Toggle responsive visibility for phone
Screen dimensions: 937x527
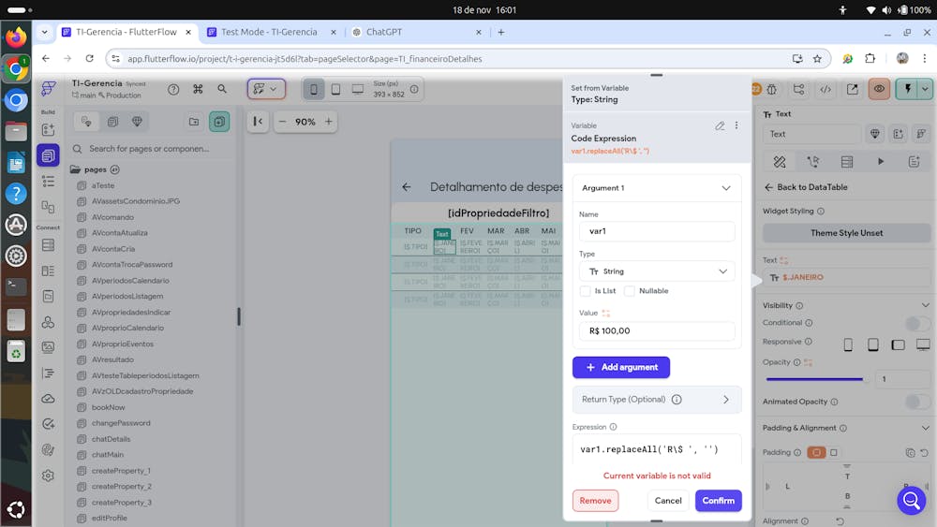tap(848, 344)
